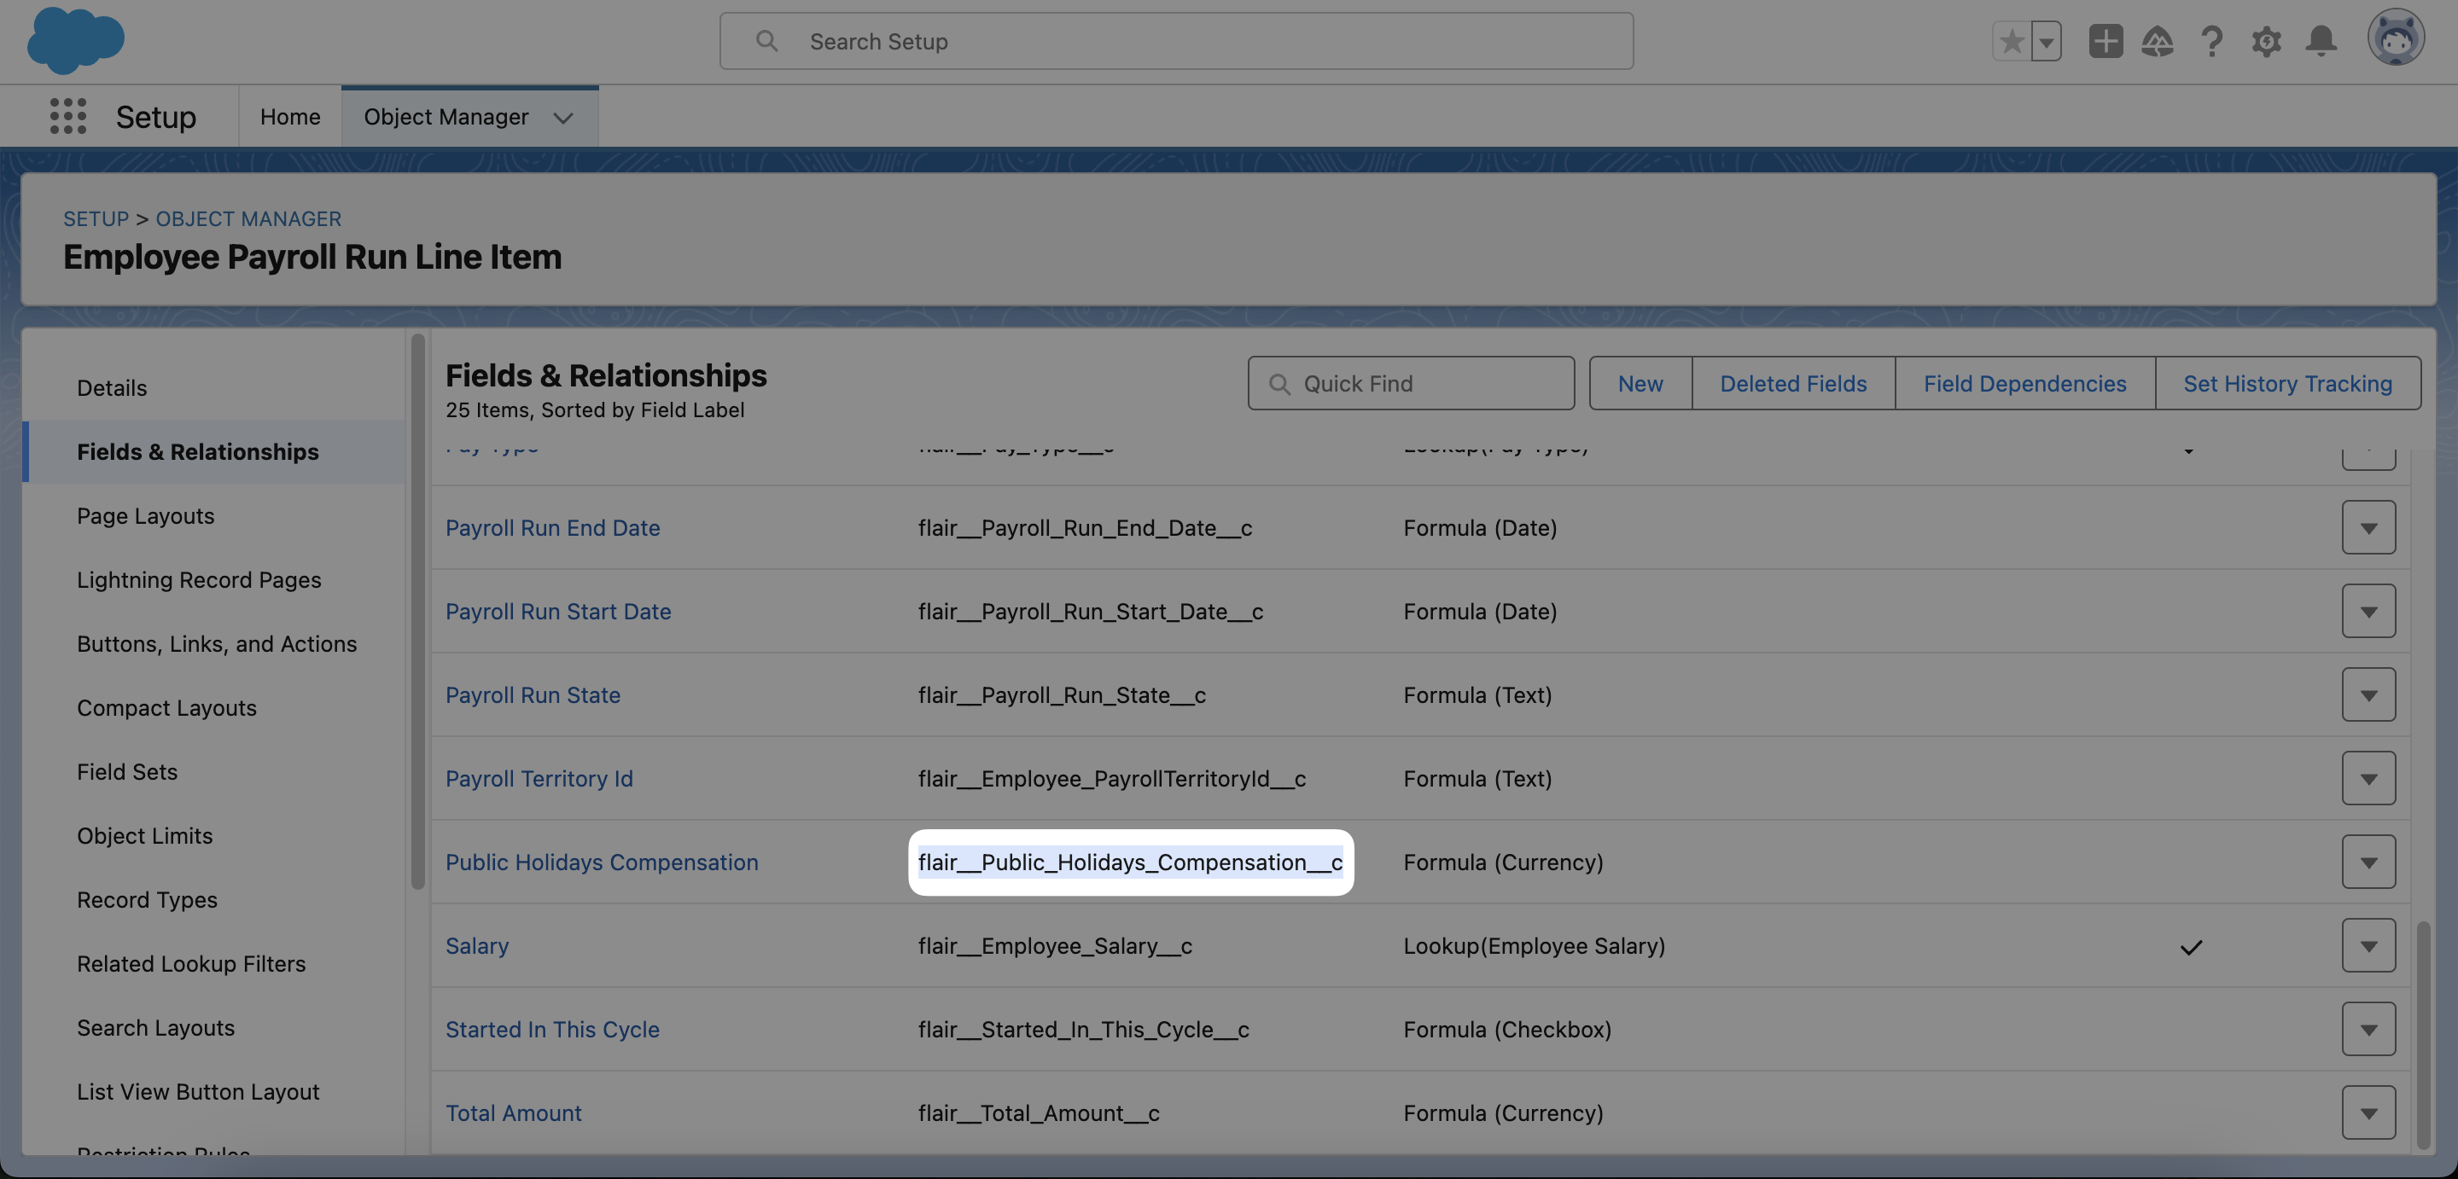This screenshot has width=2458, height=1179.
Task: Open Trailhead guidance icon
Action: click(2157, 41)
